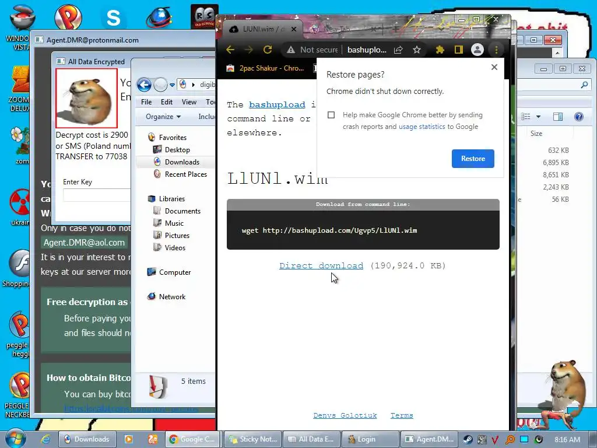
Task: Click the bashupload address bar URL
Action: tap(367, 50)
